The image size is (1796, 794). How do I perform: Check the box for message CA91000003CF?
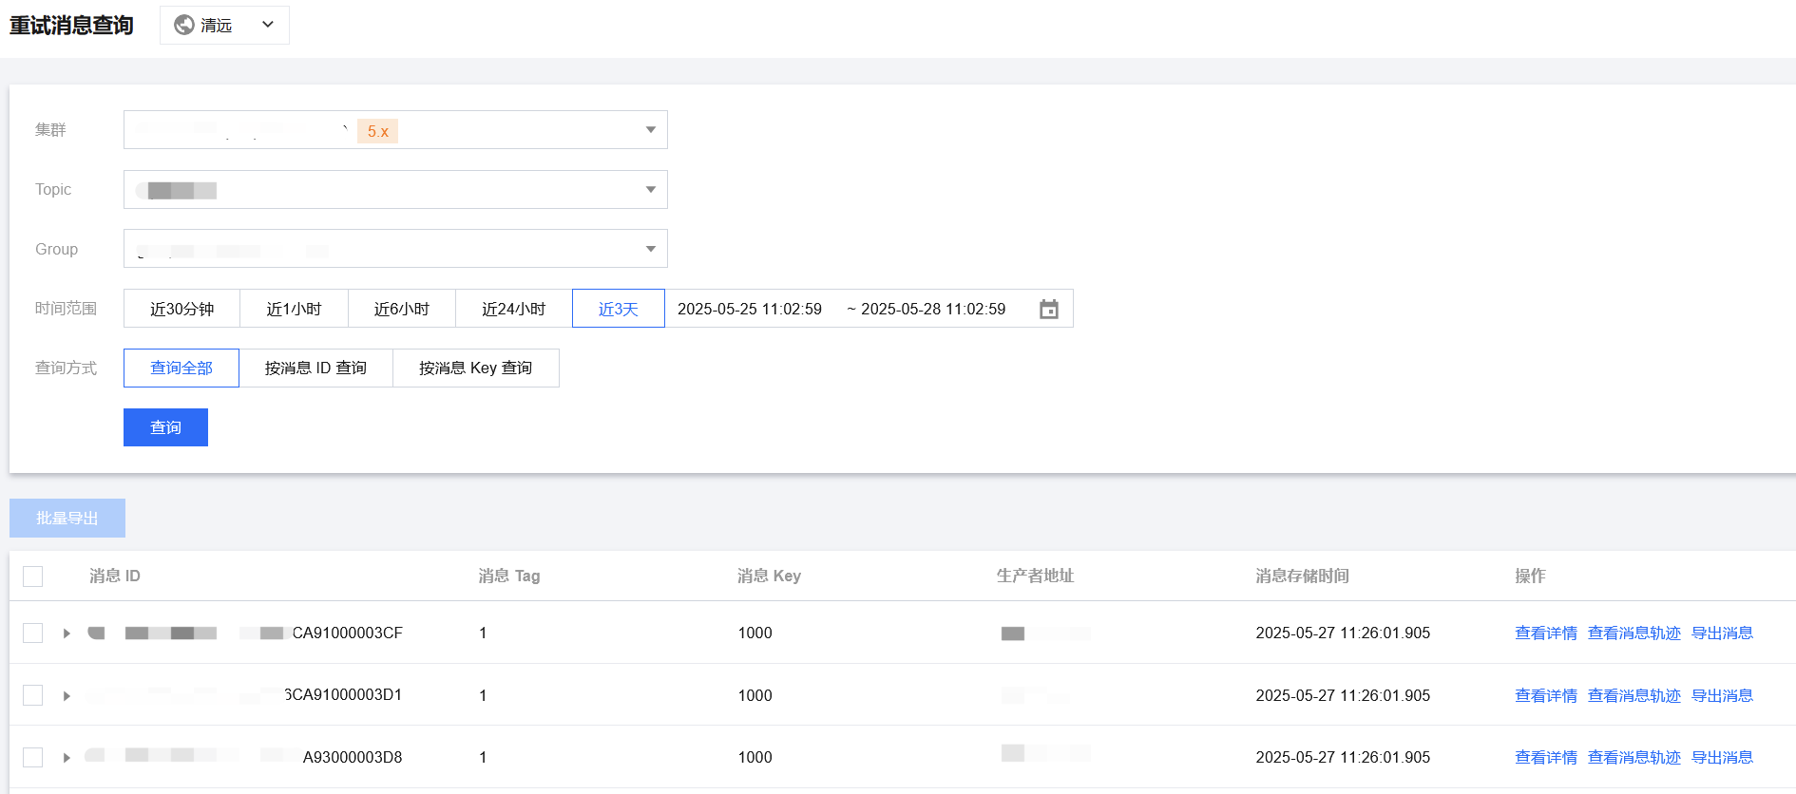(33, 633)
